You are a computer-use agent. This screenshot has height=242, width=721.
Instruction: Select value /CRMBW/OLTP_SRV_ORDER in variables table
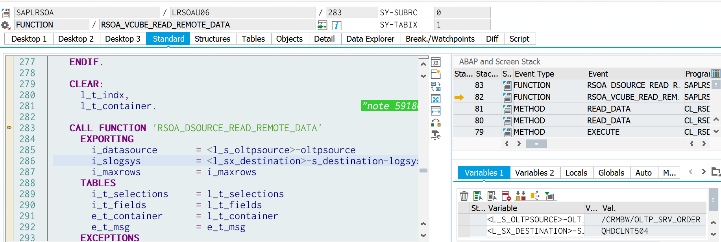pos(653,220)
